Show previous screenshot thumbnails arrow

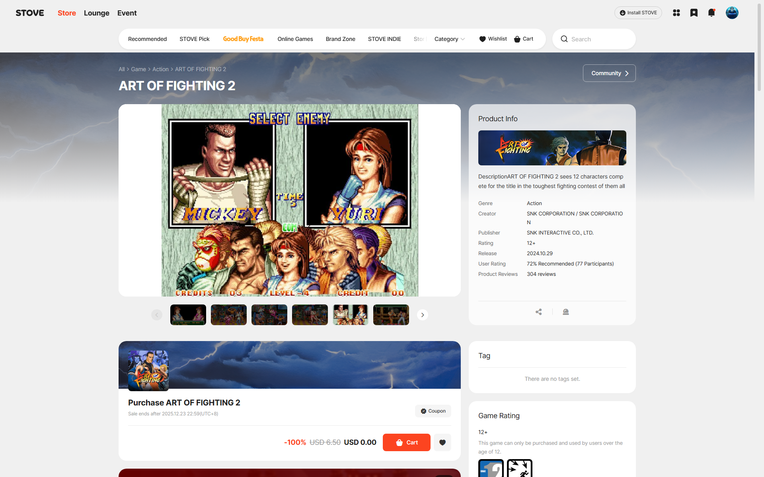tap(157, 315)
